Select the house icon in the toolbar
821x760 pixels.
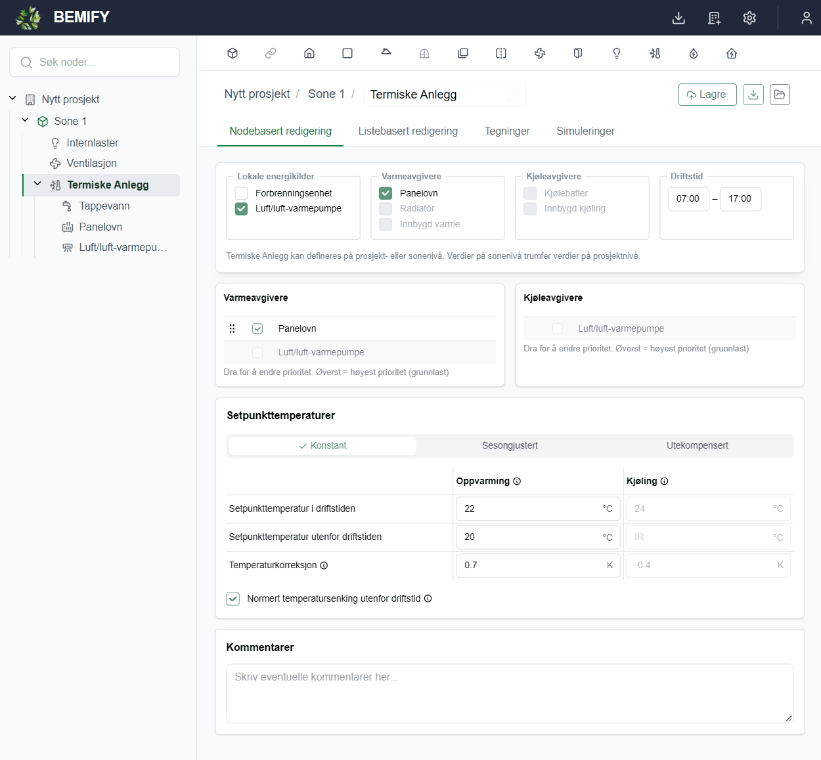click(309, 53)
